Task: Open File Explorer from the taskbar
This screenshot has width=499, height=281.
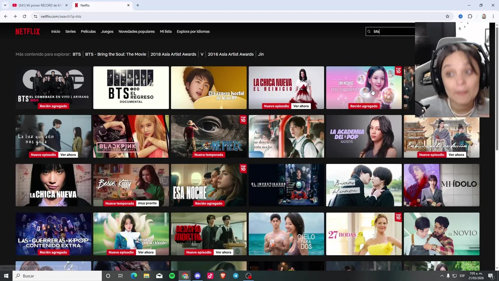Action: 147,276
